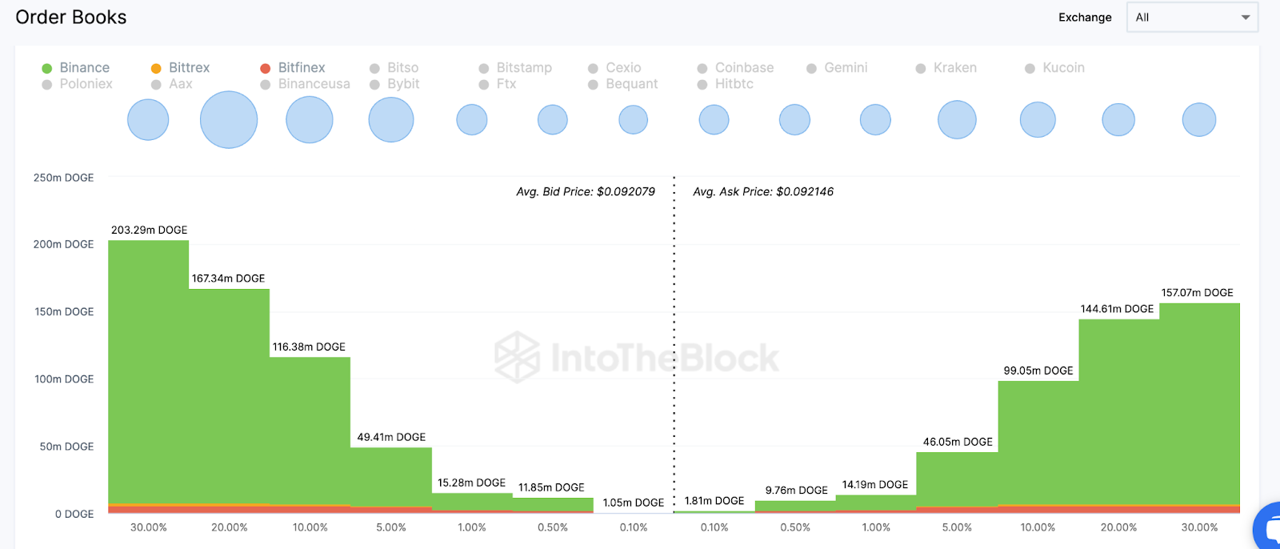Screen dimensions: 1280x549
Task: Enable Coinbase in the legend
Action: click(x=735, y=68)
